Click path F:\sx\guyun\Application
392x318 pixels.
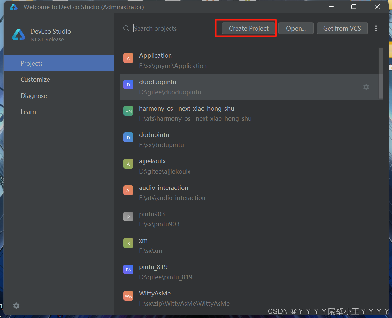click(x=173, y=66)
